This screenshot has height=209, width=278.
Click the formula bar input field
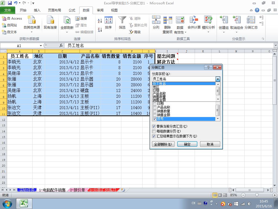click(x=169, y=45)
